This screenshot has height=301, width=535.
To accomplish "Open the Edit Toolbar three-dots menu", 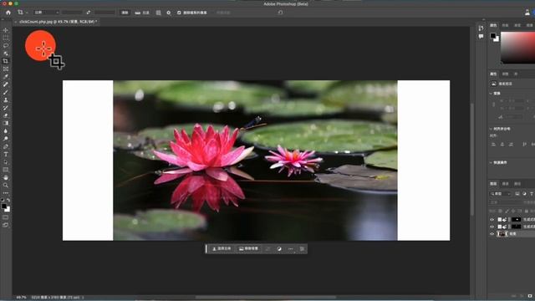I will tap(6, 193).
